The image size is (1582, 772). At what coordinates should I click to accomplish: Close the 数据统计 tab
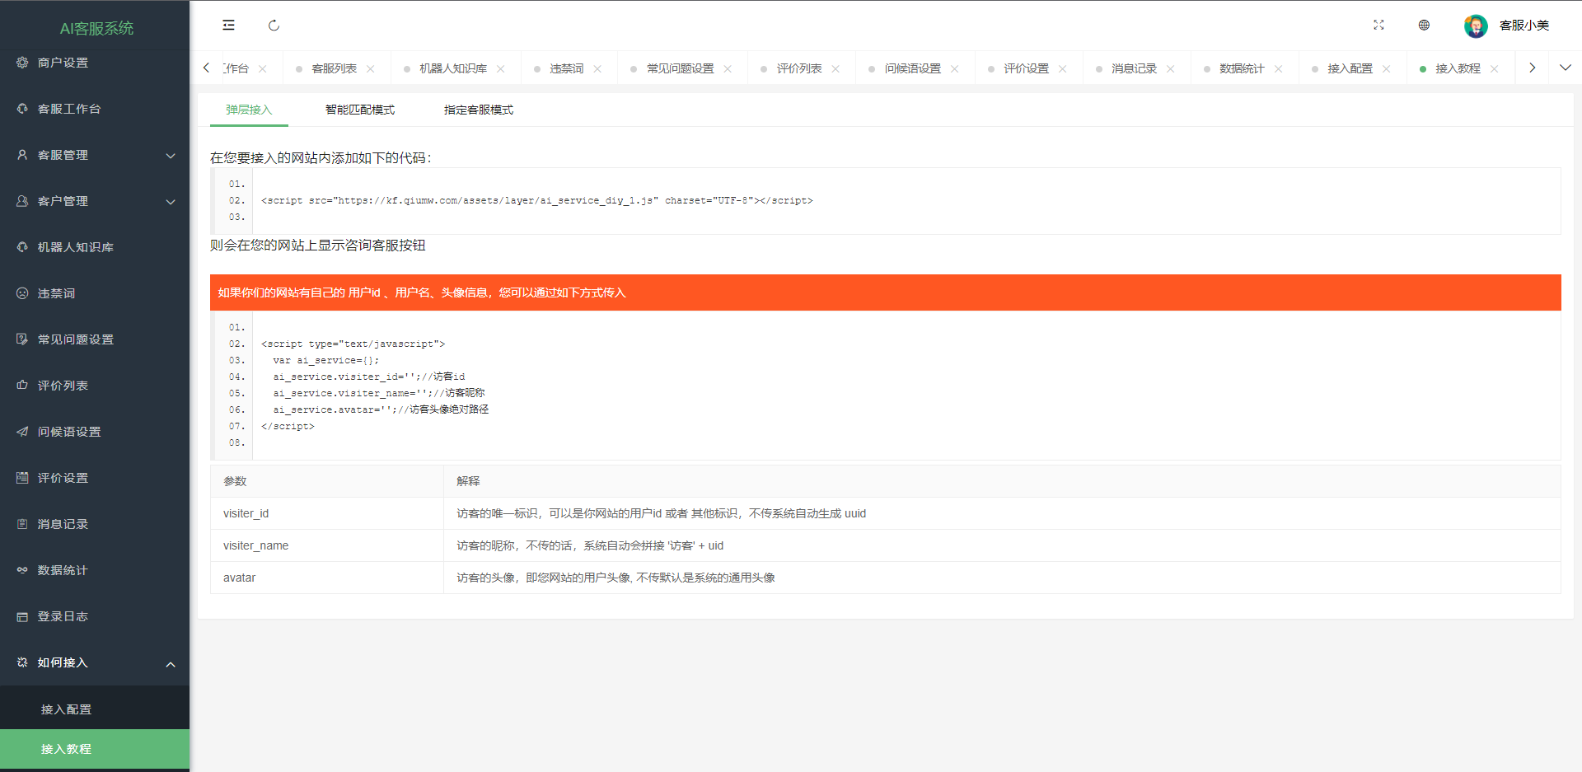coord(1279,69)
